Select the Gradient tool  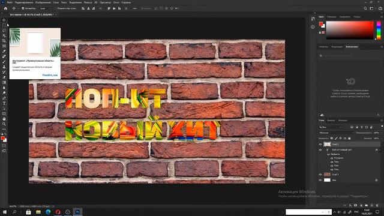pos(4,82)
